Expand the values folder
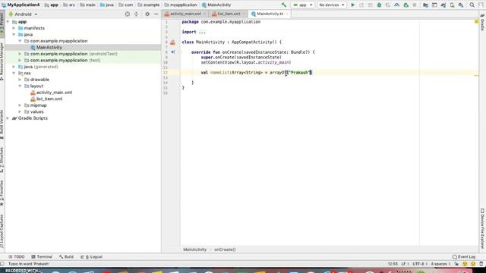Screen dimensions: 486x273 tap(20, 111)
